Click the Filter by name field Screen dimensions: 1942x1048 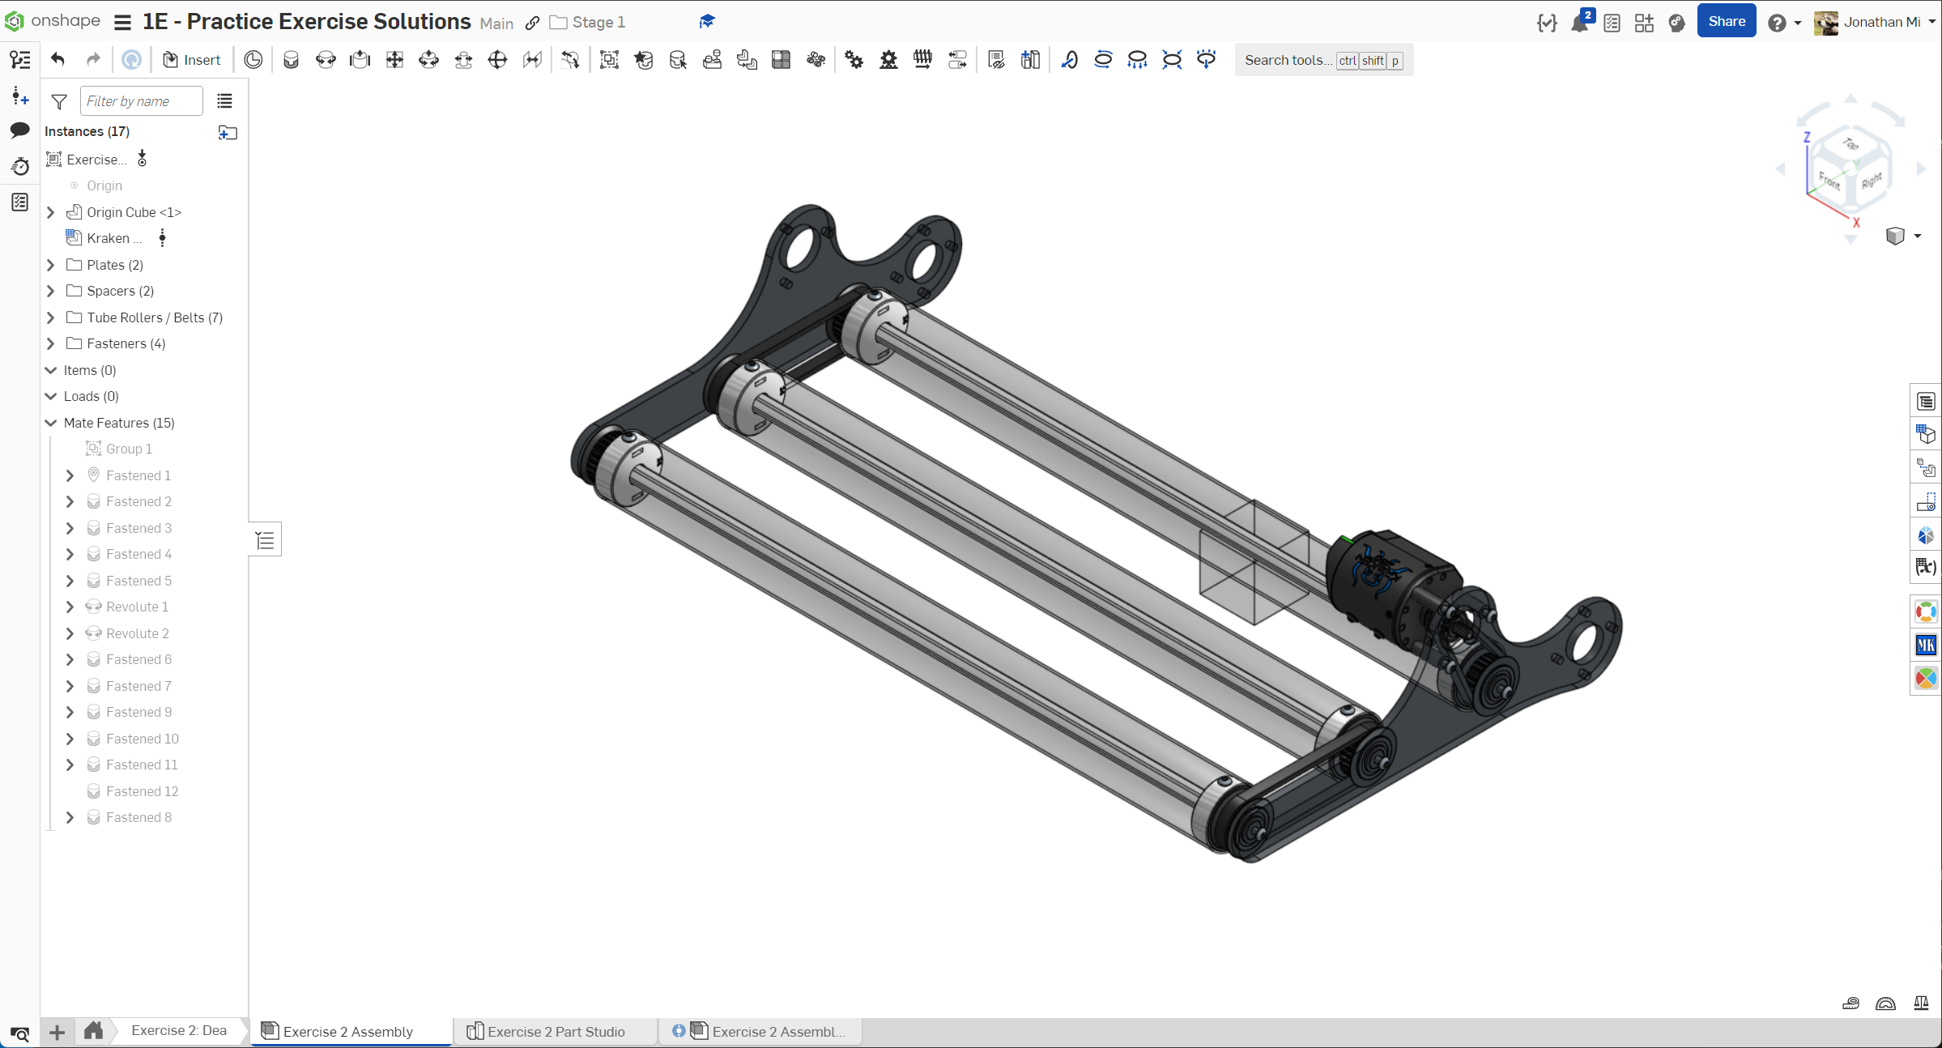pyautogui.click(x=141, y=101)
